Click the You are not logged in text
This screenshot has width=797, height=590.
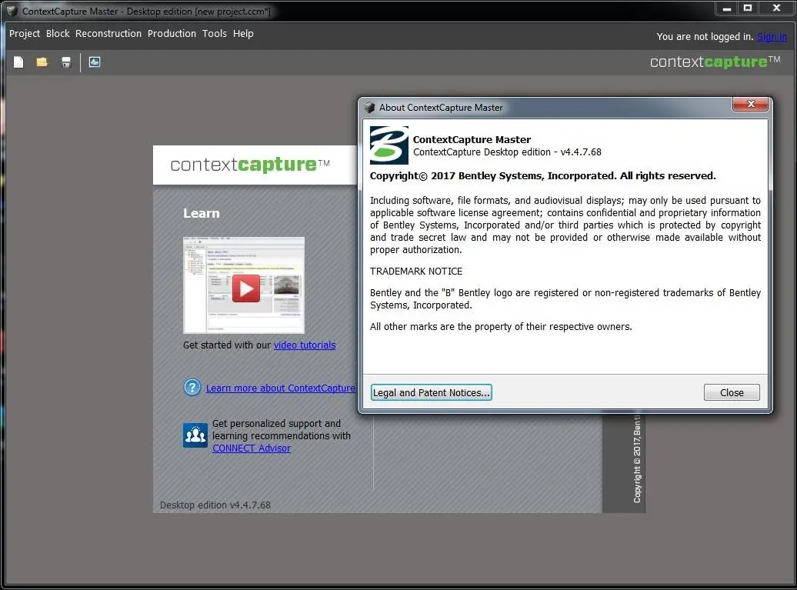705,37
